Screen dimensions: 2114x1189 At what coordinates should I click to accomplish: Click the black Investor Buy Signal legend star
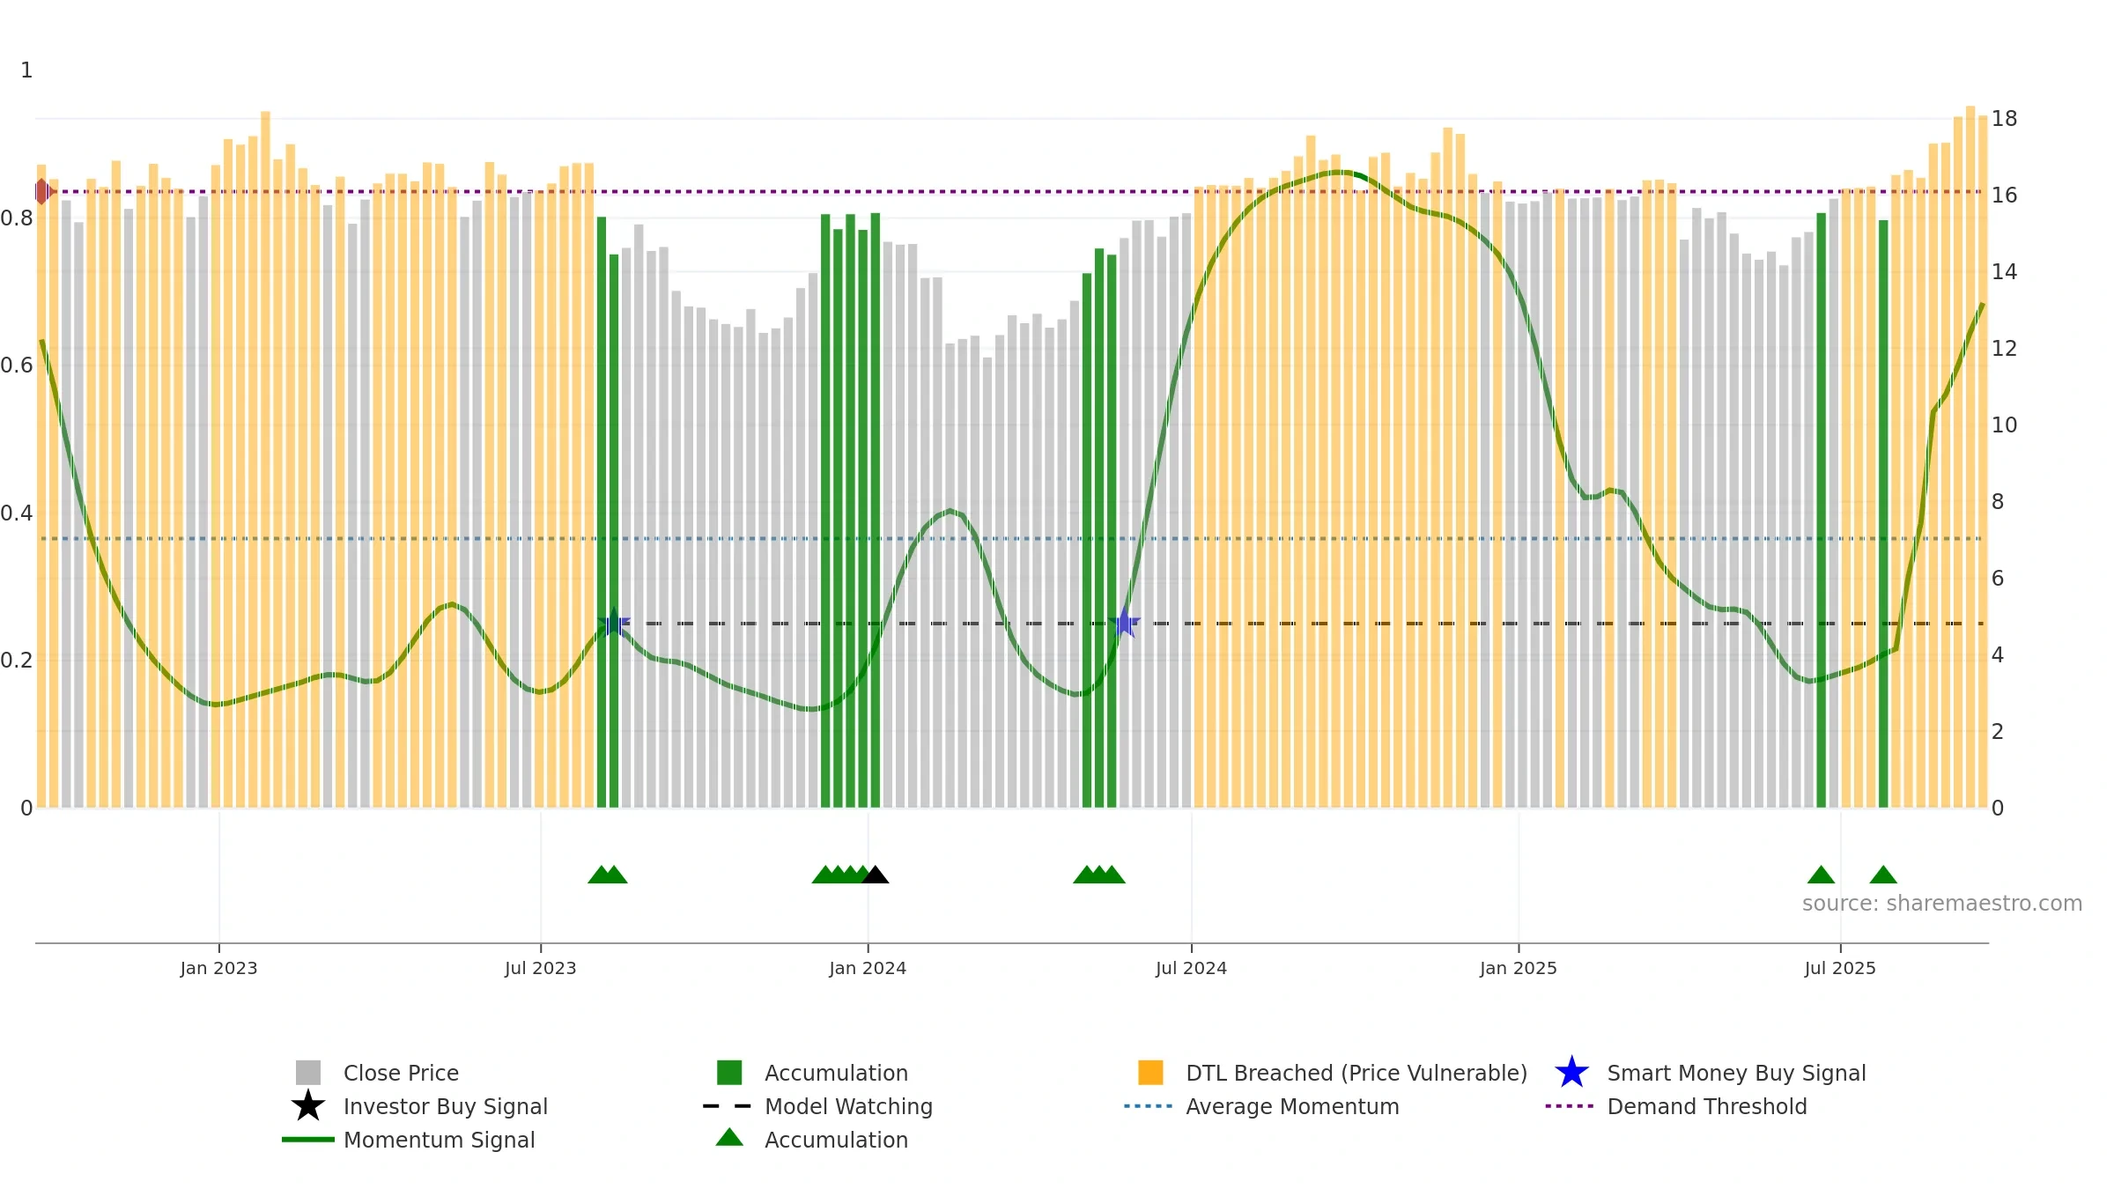pyautogui.click(x=308, y=1106)
